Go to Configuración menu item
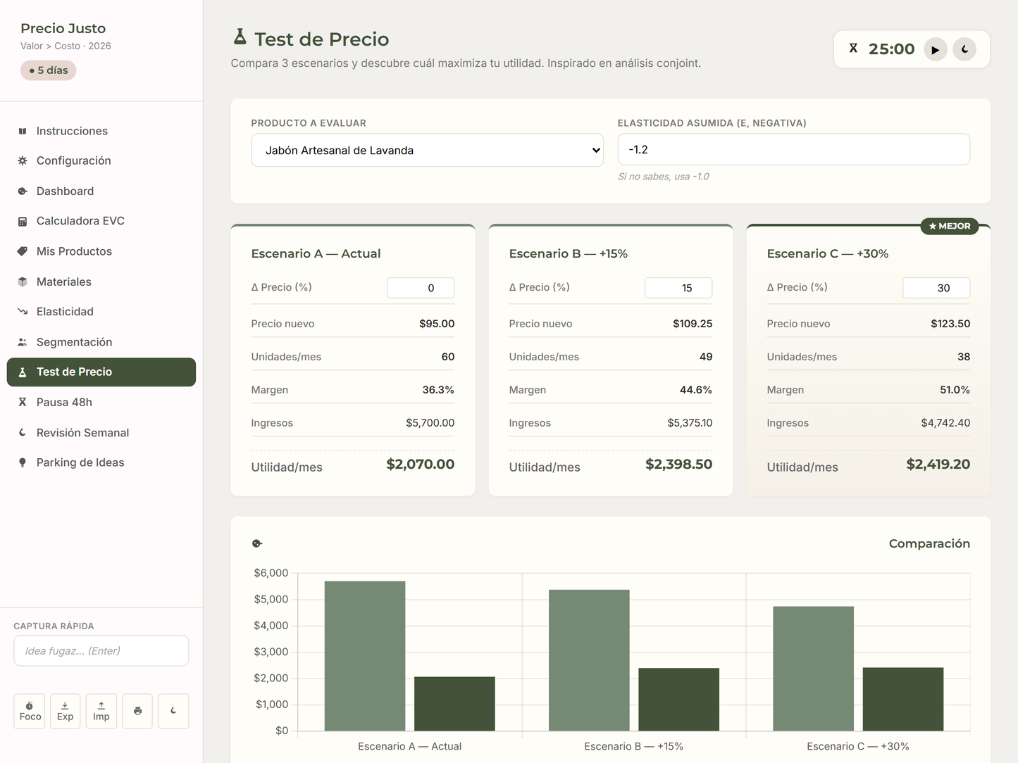 101,160
